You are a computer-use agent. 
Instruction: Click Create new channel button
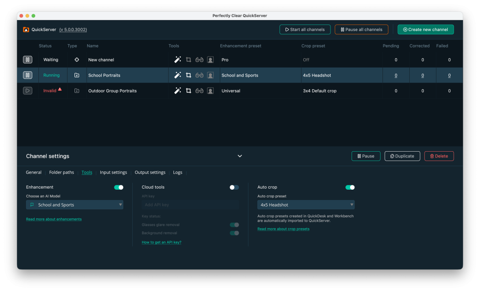pyautogui.click(x=426, y=30)
